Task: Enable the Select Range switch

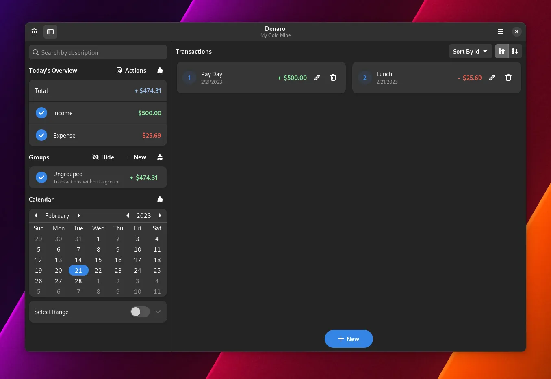Action: pyautogui.click(x=140, y=312)
